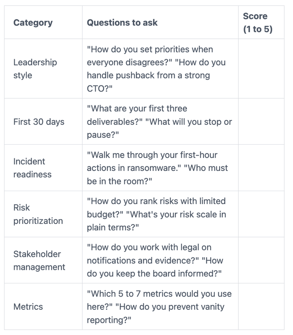Click the Score (1 to 5) header
The height and width of the screenshot is (335, 293).
pyautogui.click(x=258, y=22)
